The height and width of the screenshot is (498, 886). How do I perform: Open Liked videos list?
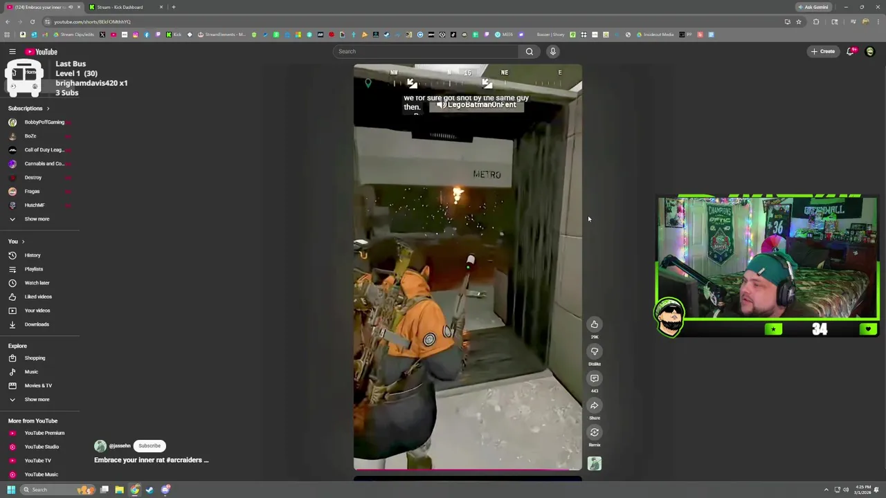[x=39, y=297]
